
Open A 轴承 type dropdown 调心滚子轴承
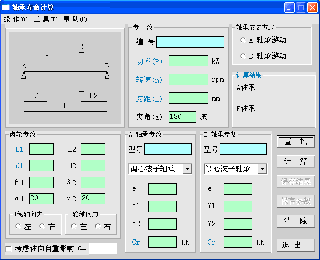[x=187, y=169]
